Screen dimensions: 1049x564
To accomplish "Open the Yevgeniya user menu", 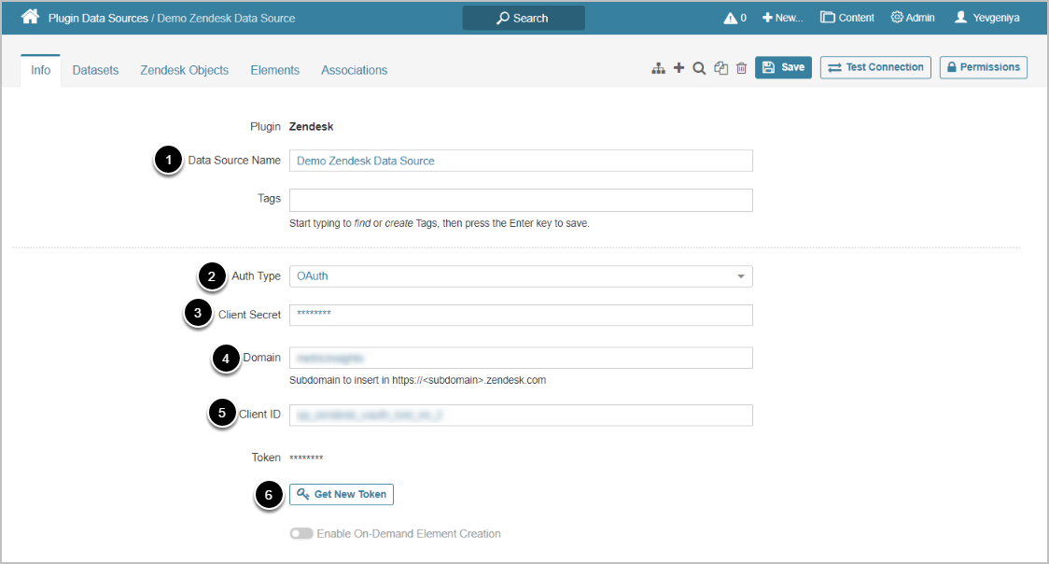I will tap(986, 18).
